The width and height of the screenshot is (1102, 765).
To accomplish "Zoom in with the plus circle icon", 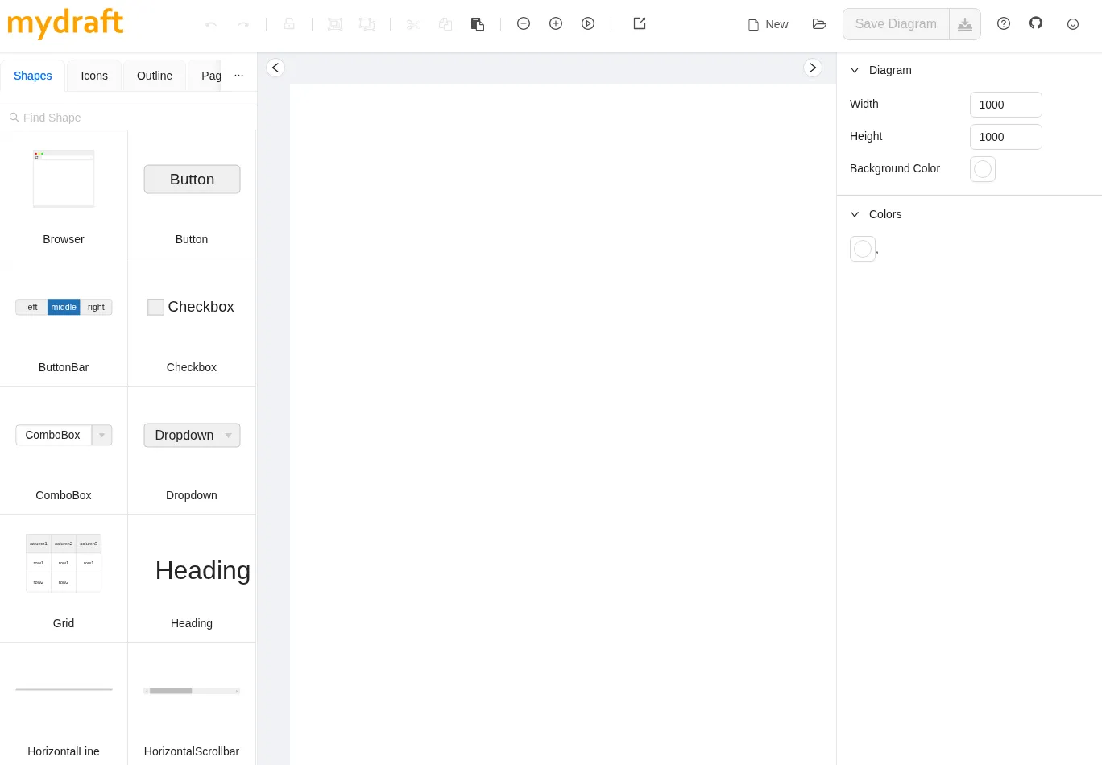I will point(556,24).
